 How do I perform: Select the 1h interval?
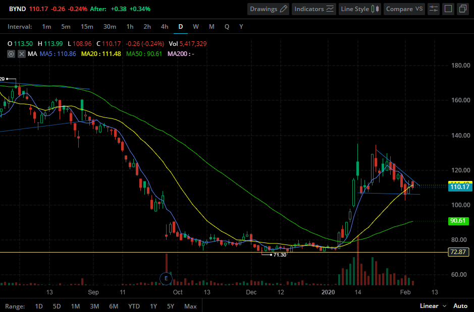coord(130,27)
